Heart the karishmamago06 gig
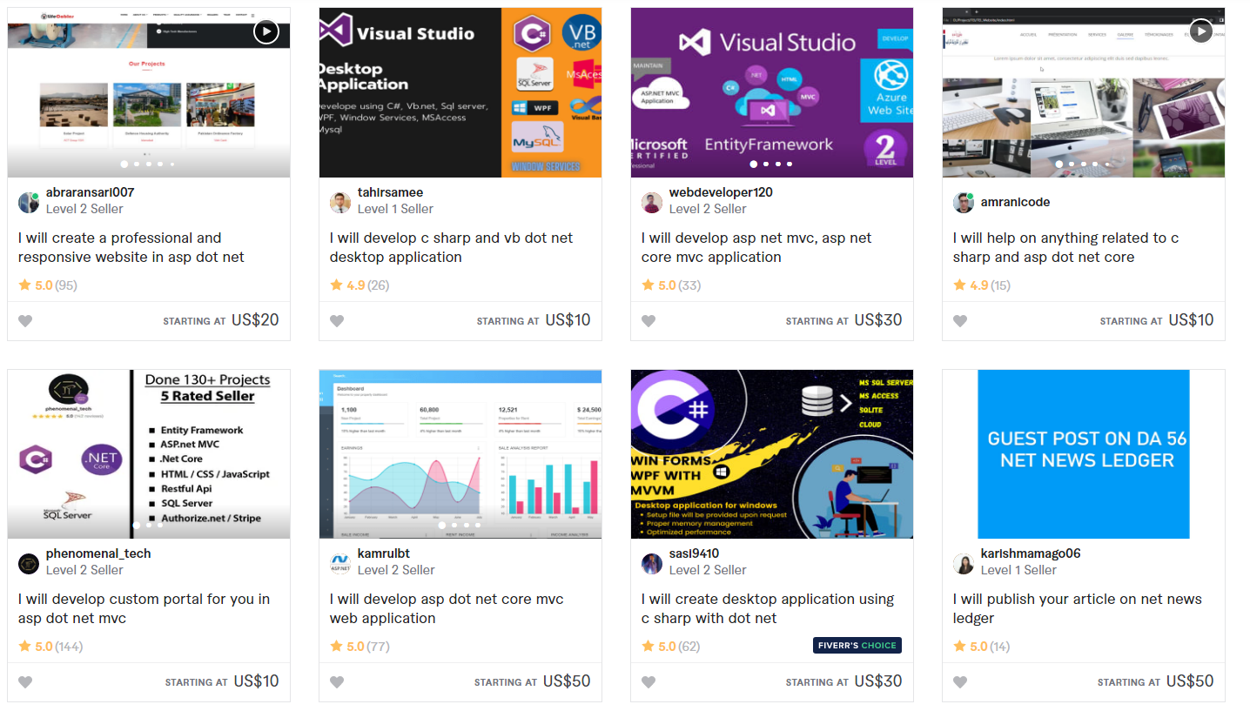 pyautogui.click(x=960, y=682)
